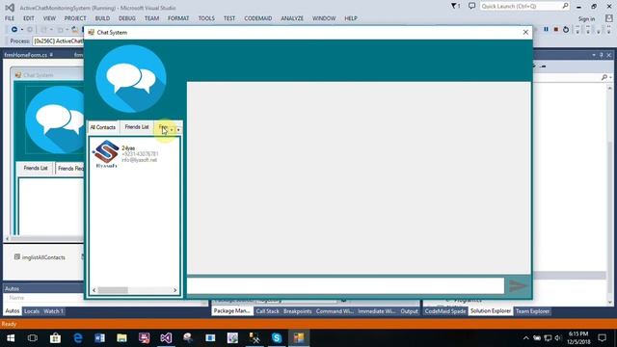Open the Action Center notification icon
The image size is (617, 347).
(602, 338)
